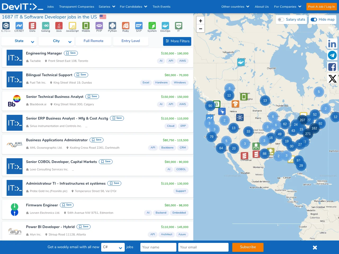339x254 pixels.
Task: Filter jobs by Data category icon
Action: pos(32,25)
